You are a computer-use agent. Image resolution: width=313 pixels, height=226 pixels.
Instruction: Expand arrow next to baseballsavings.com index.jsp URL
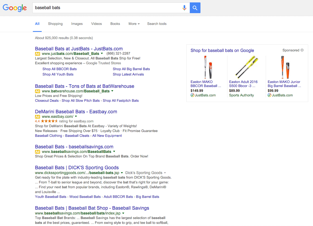click(123, 213)
